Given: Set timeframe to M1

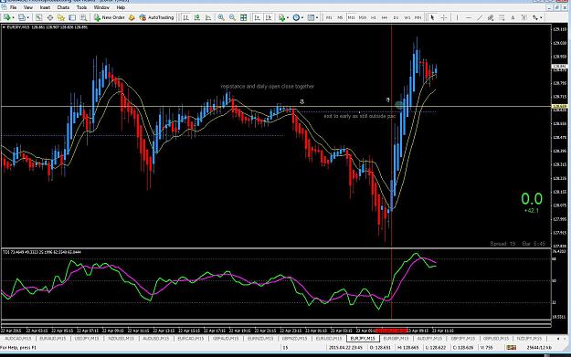Looking at the screenshot, I should [x=329, y=17].
